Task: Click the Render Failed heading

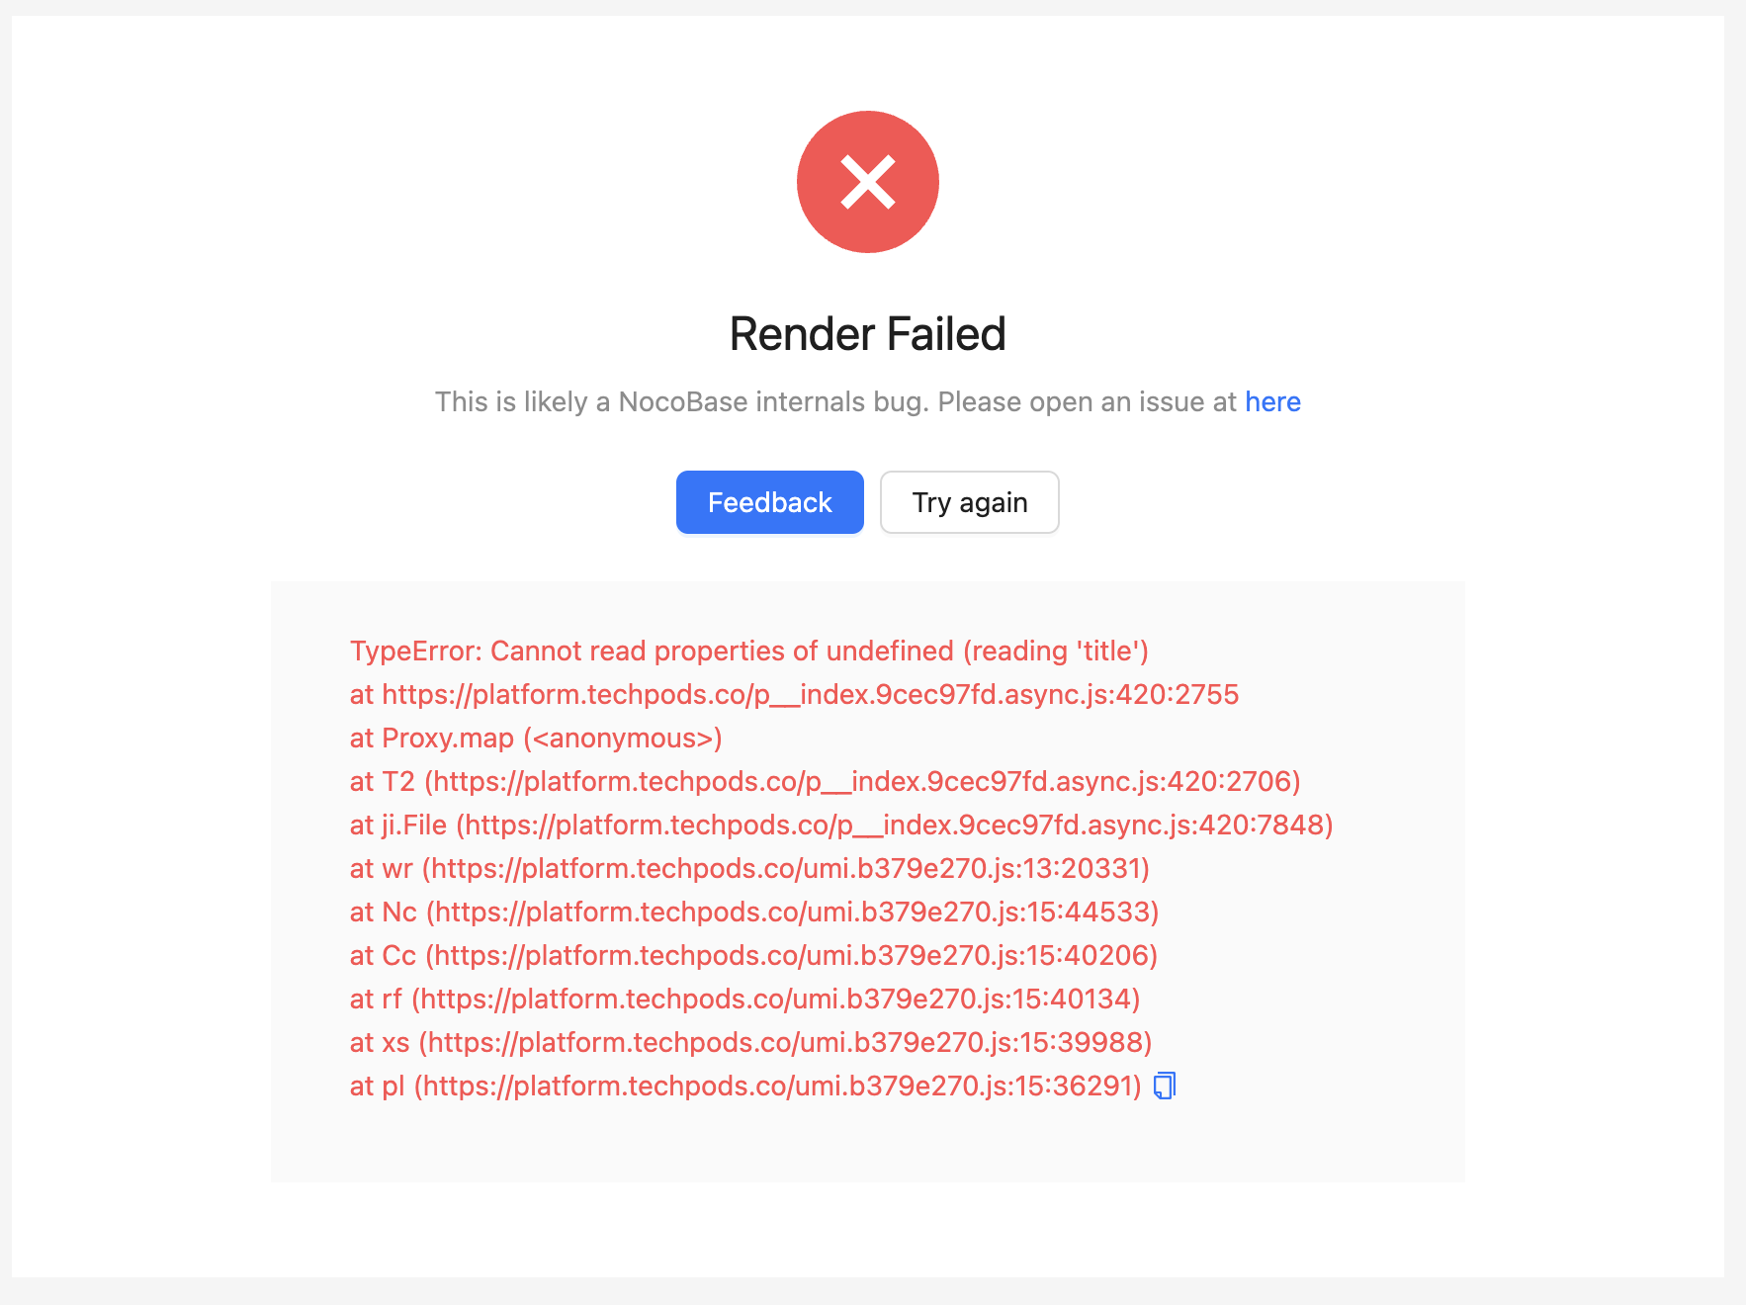Action: point(867,333)
